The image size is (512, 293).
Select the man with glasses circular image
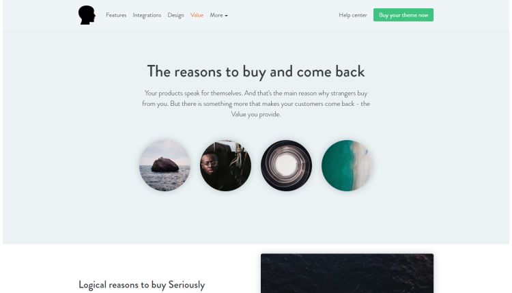226,165
